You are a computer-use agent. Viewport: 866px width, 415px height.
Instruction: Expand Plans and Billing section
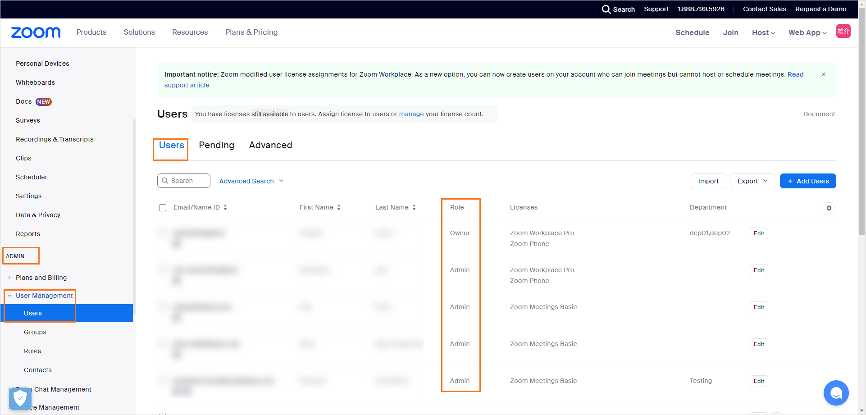[9, 278]
